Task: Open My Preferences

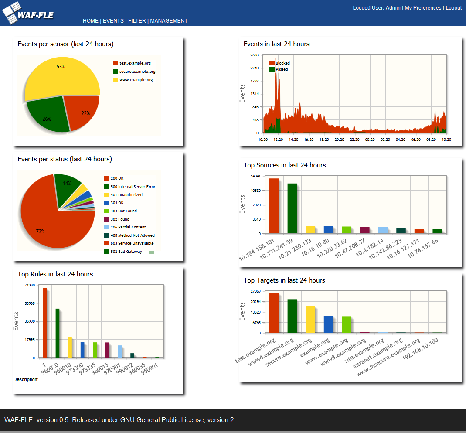Action: click(423, 7)
